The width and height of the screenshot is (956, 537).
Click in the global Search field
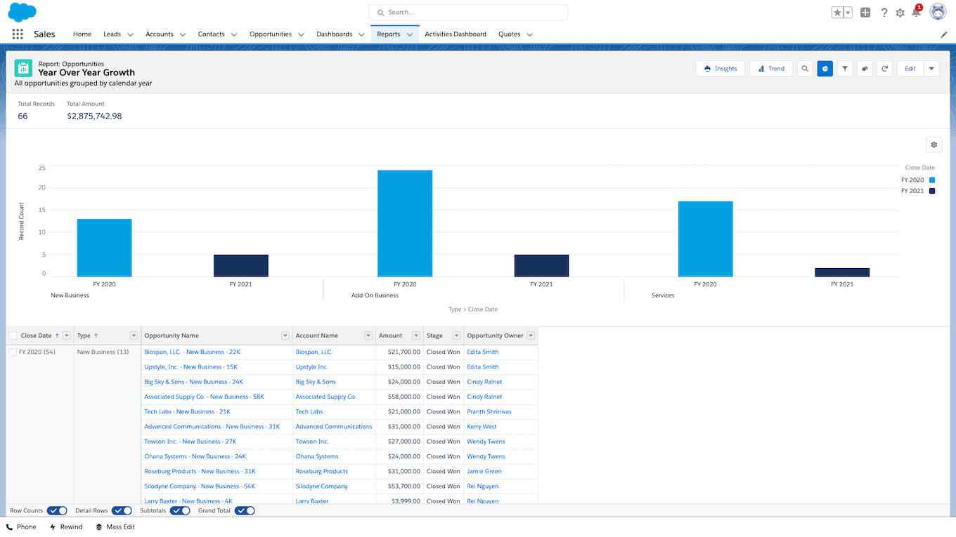tap(468, 12)
